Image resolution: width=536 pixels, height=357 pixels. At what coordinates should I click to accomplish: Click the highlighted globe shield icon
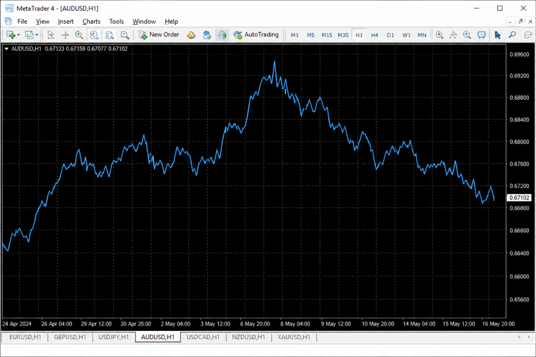[x=222, y=35]
